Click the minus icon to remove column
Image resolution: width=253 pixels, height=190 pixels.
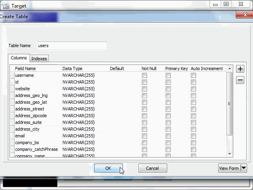pyautogui.click(x=240, y=80)
